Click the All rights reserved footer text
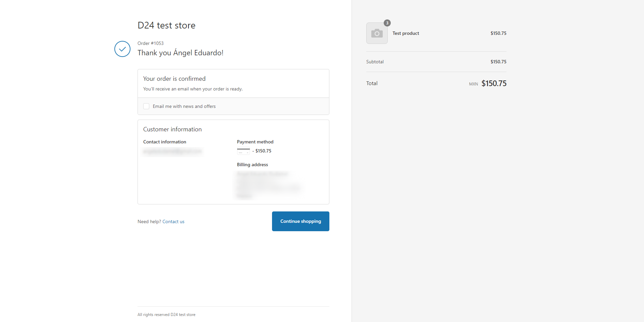The width and height of the screenshot is (644, 322). tap(166, 315)
